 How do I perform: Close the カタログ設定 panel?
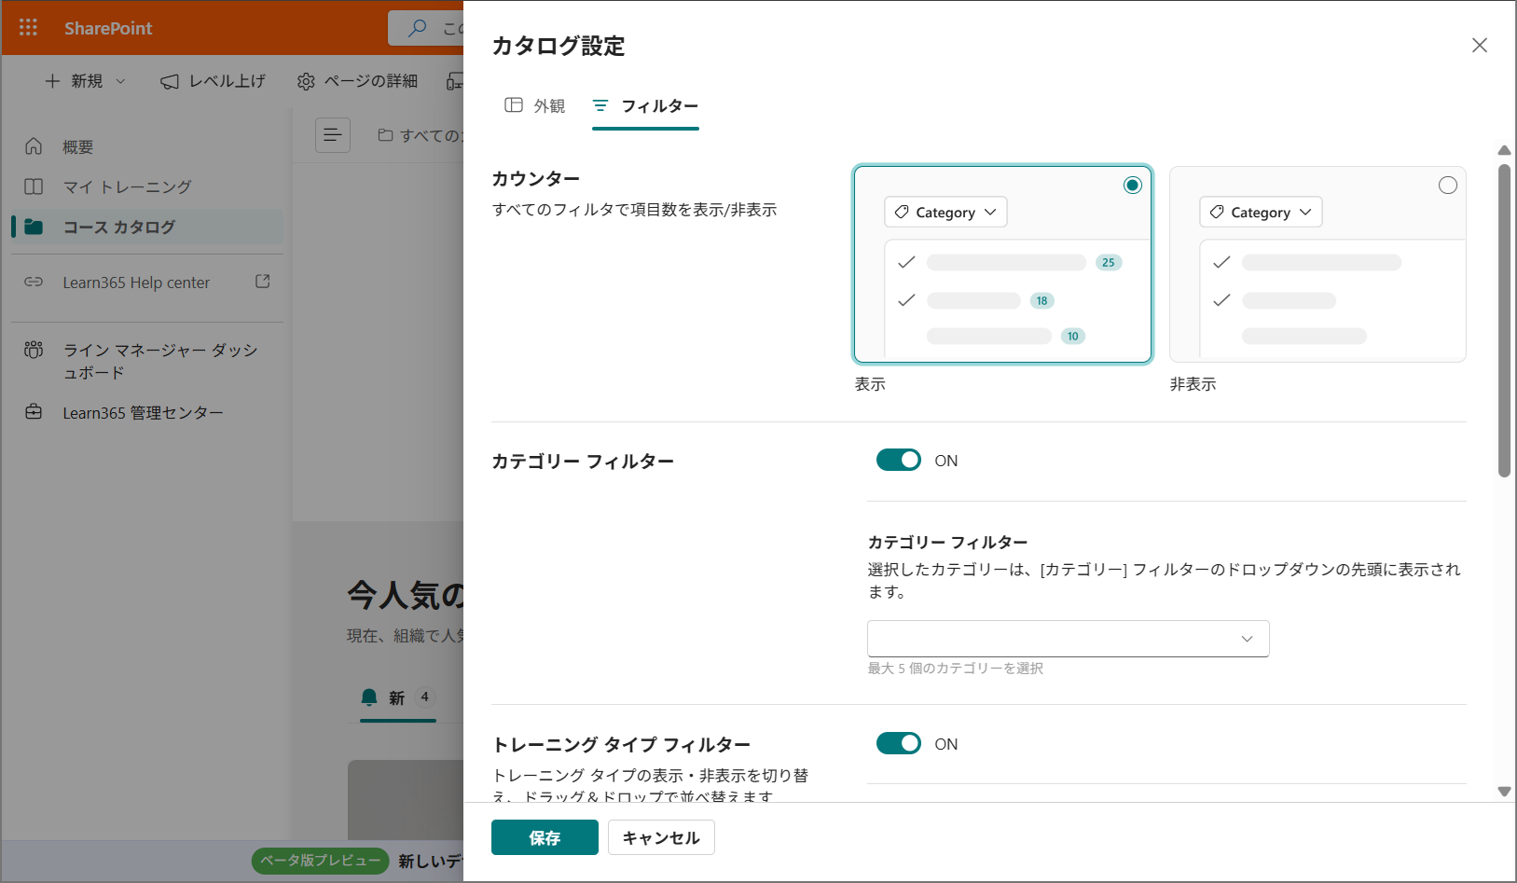tap(1479, 46)
